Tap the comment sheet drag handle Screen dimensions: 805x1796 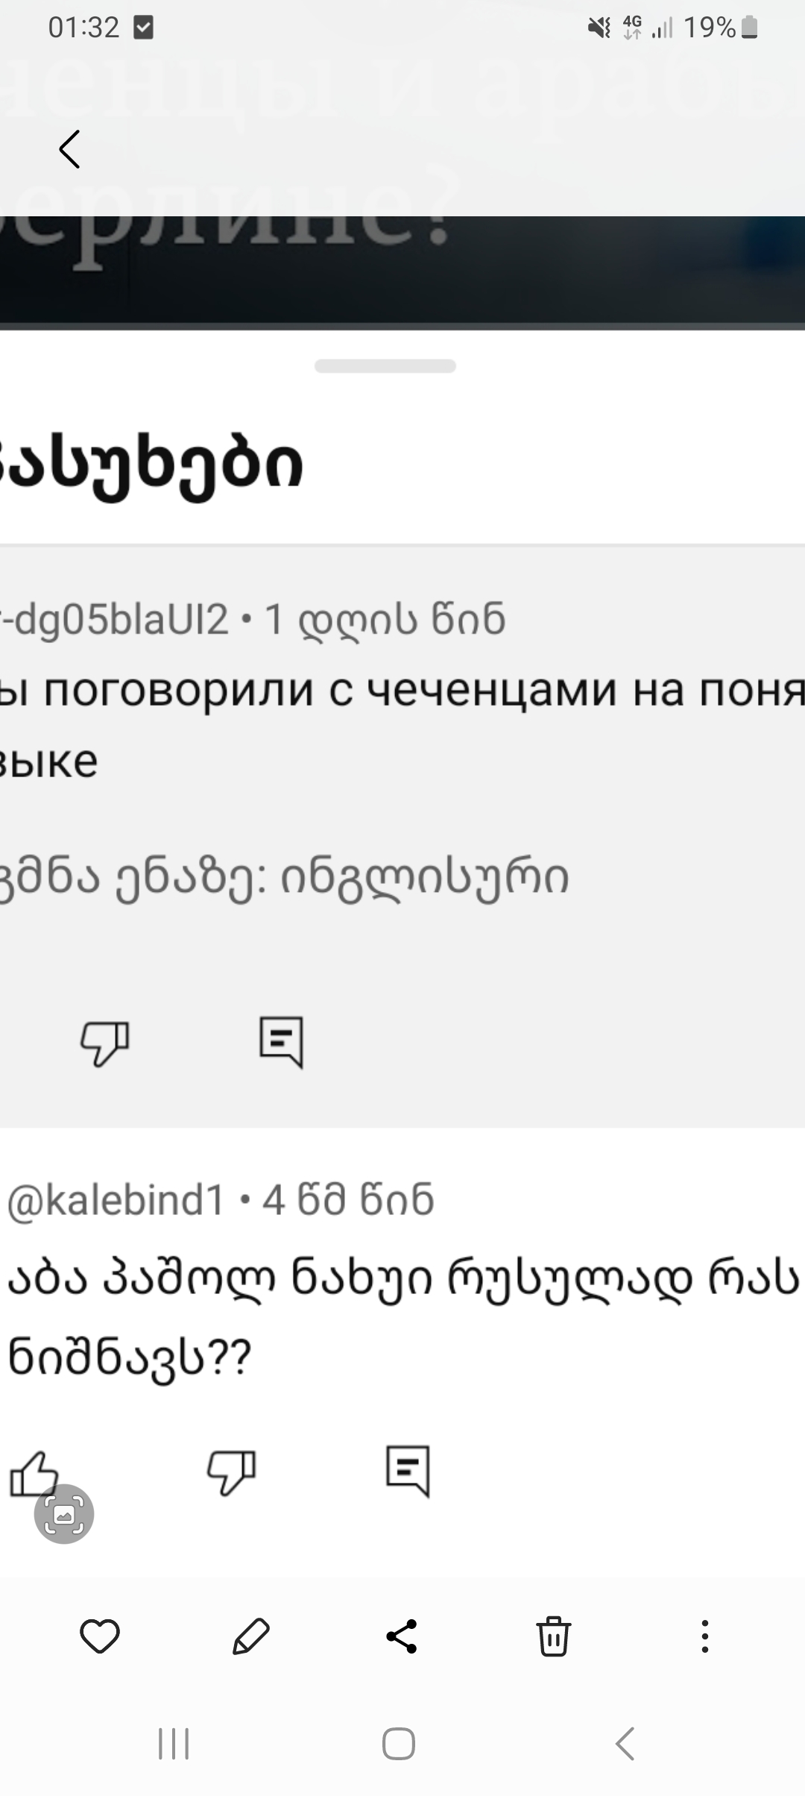(x=385, y=365)
